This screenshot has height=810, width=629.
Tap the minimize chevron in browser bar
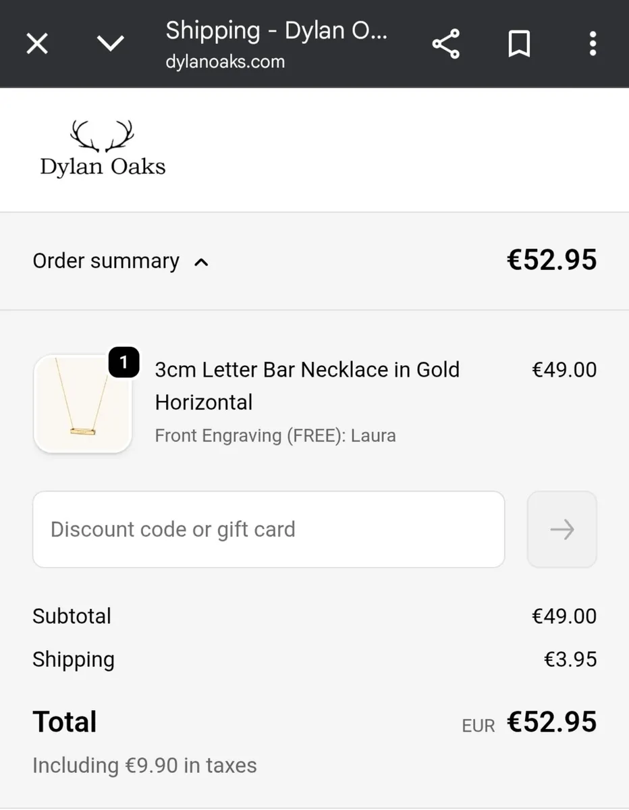[111, 45]
